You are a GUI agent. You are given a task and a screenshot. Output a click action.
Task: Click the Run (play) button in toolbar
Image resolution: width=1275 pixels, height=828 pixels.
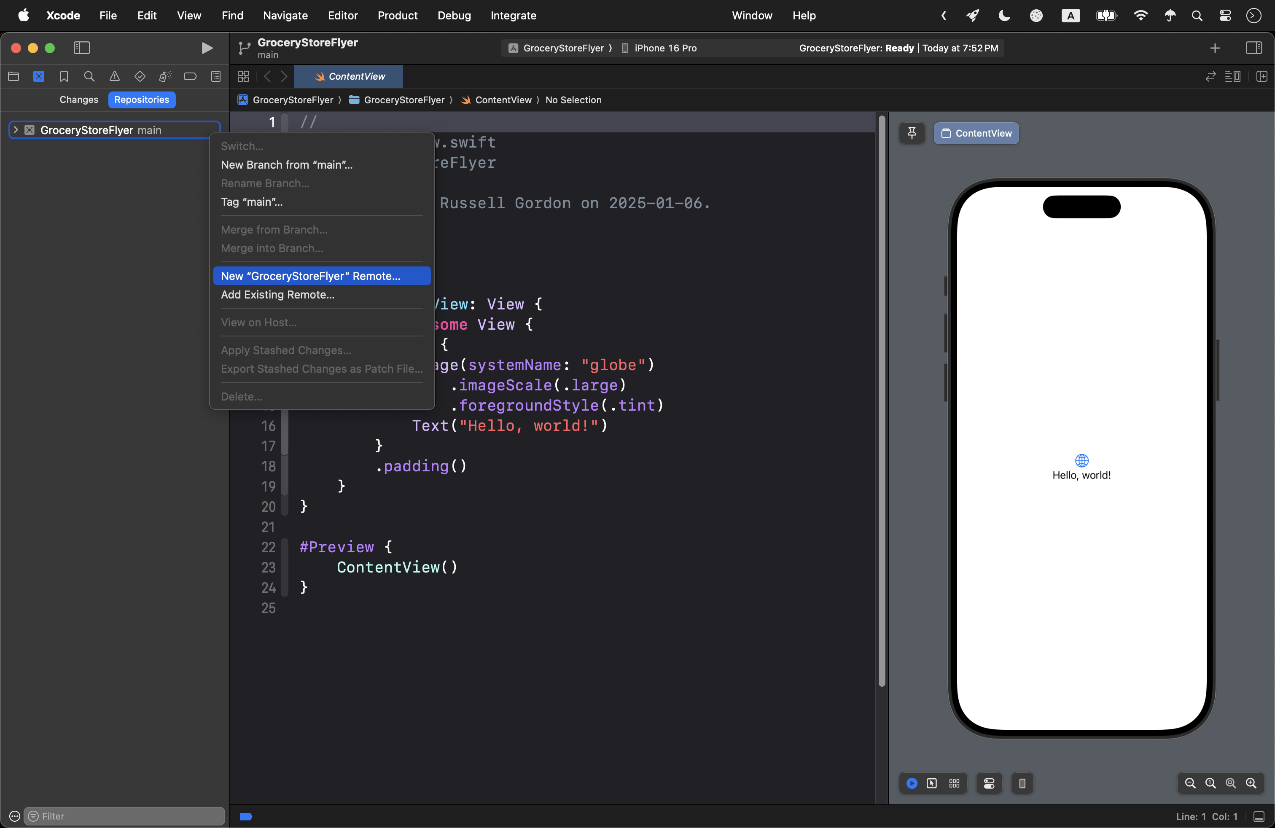[x=207, y=48]
